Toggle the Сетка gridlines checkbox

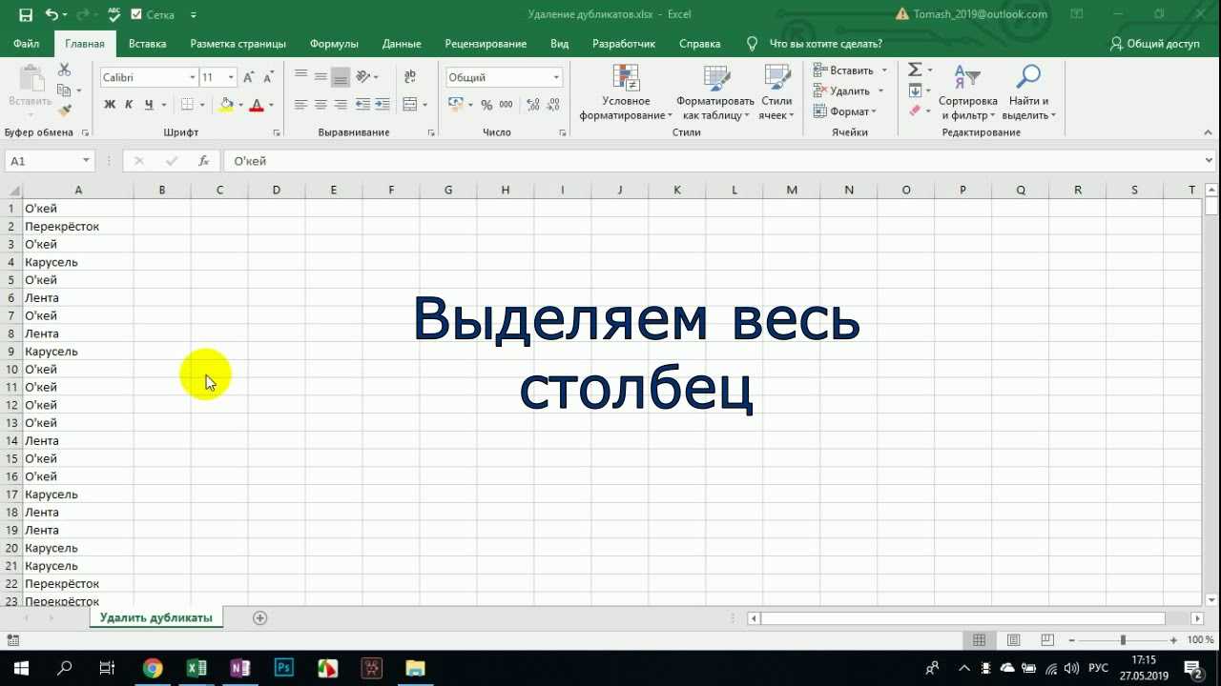(x=136, y=15)
